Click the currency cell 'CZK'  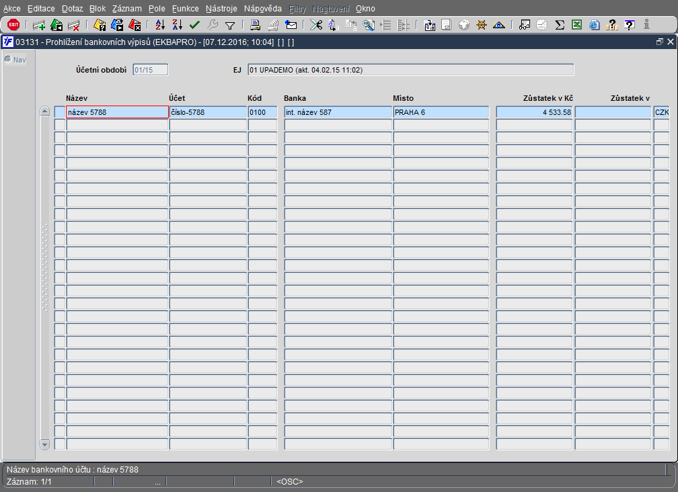662,112
